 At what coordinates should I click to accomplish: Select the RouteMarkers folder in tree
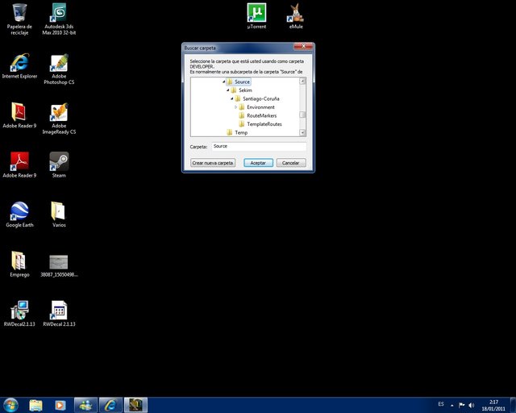click(x=261, y=115)
